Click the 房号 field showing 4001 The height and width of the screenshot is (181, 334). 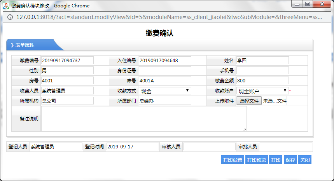tap(67, 80)
